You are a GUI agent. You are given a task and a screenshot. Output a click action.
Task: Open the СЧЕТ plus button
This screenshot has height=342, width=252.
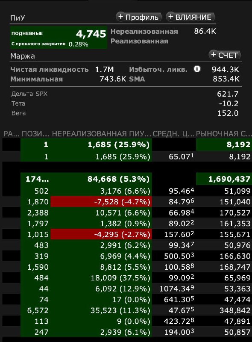[x=225, y=55]
